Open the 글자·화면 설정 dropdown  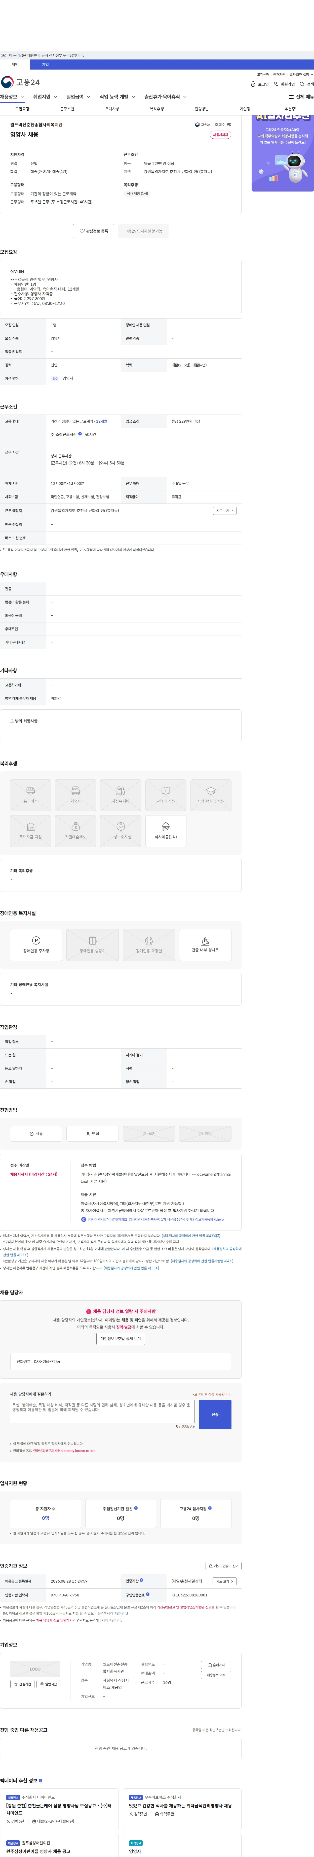coord(301,74)
